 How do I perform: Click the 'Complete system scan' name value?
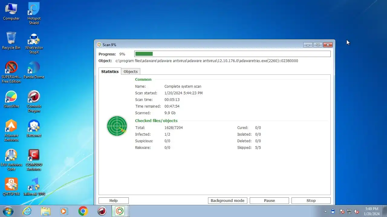[183, 86]
